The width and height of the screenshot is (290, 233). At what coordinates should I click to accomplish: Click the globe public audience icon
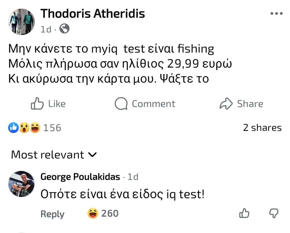pos(64,29)
